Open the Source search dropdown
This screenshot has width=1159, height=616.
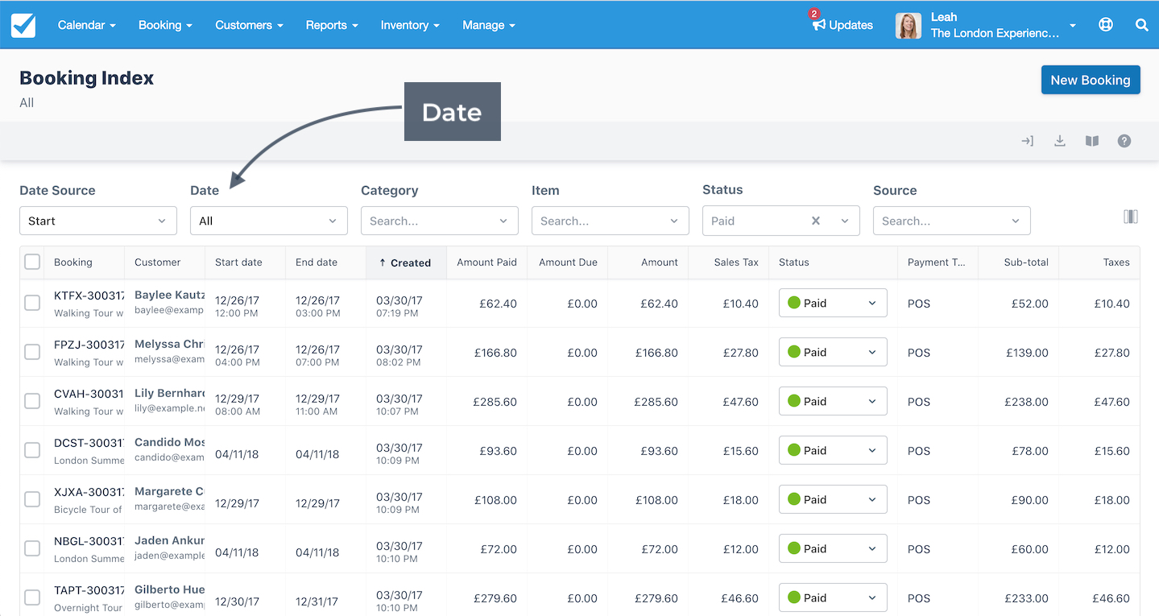(x=952, y=221)
